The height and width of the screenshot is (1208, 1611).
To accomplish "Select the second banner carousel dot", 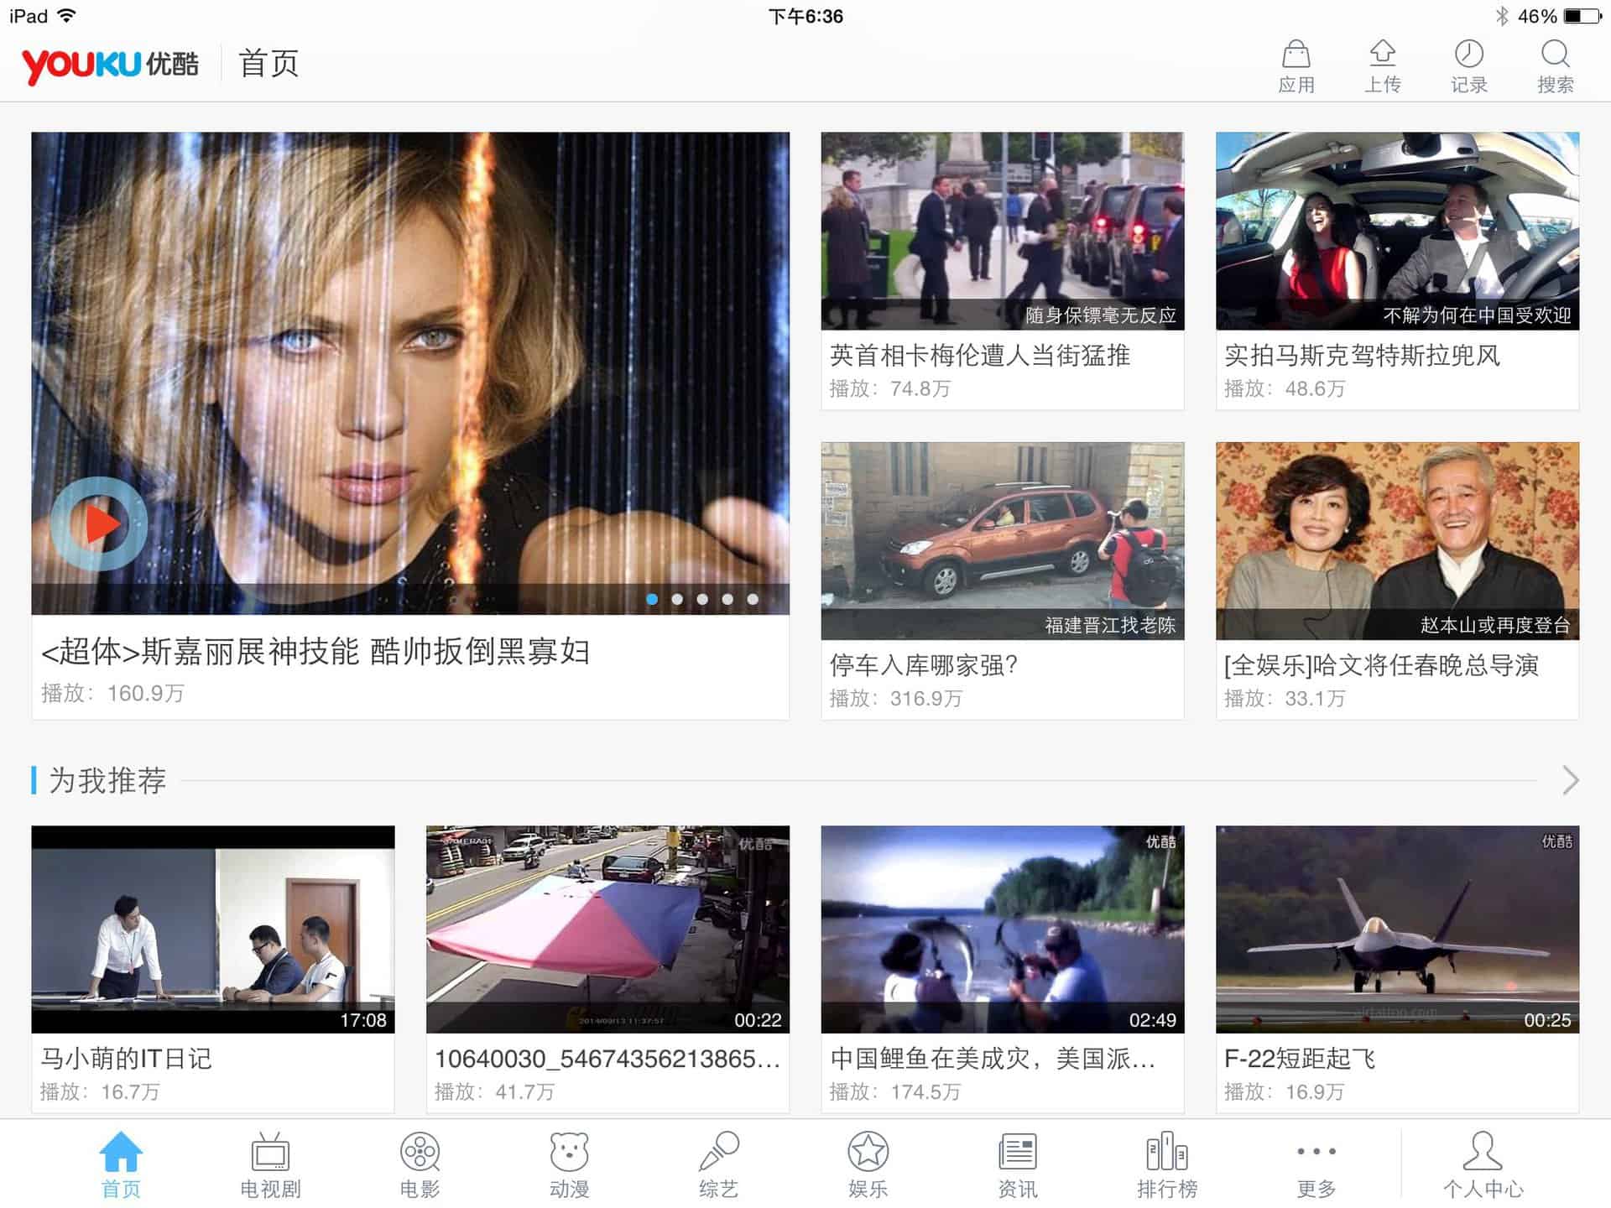I will click(x=677, y=599).
